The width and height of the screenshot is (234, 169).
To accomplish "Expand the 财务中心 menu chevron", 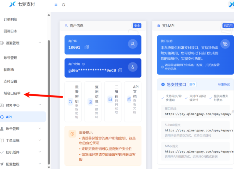I will coord(40,105).
